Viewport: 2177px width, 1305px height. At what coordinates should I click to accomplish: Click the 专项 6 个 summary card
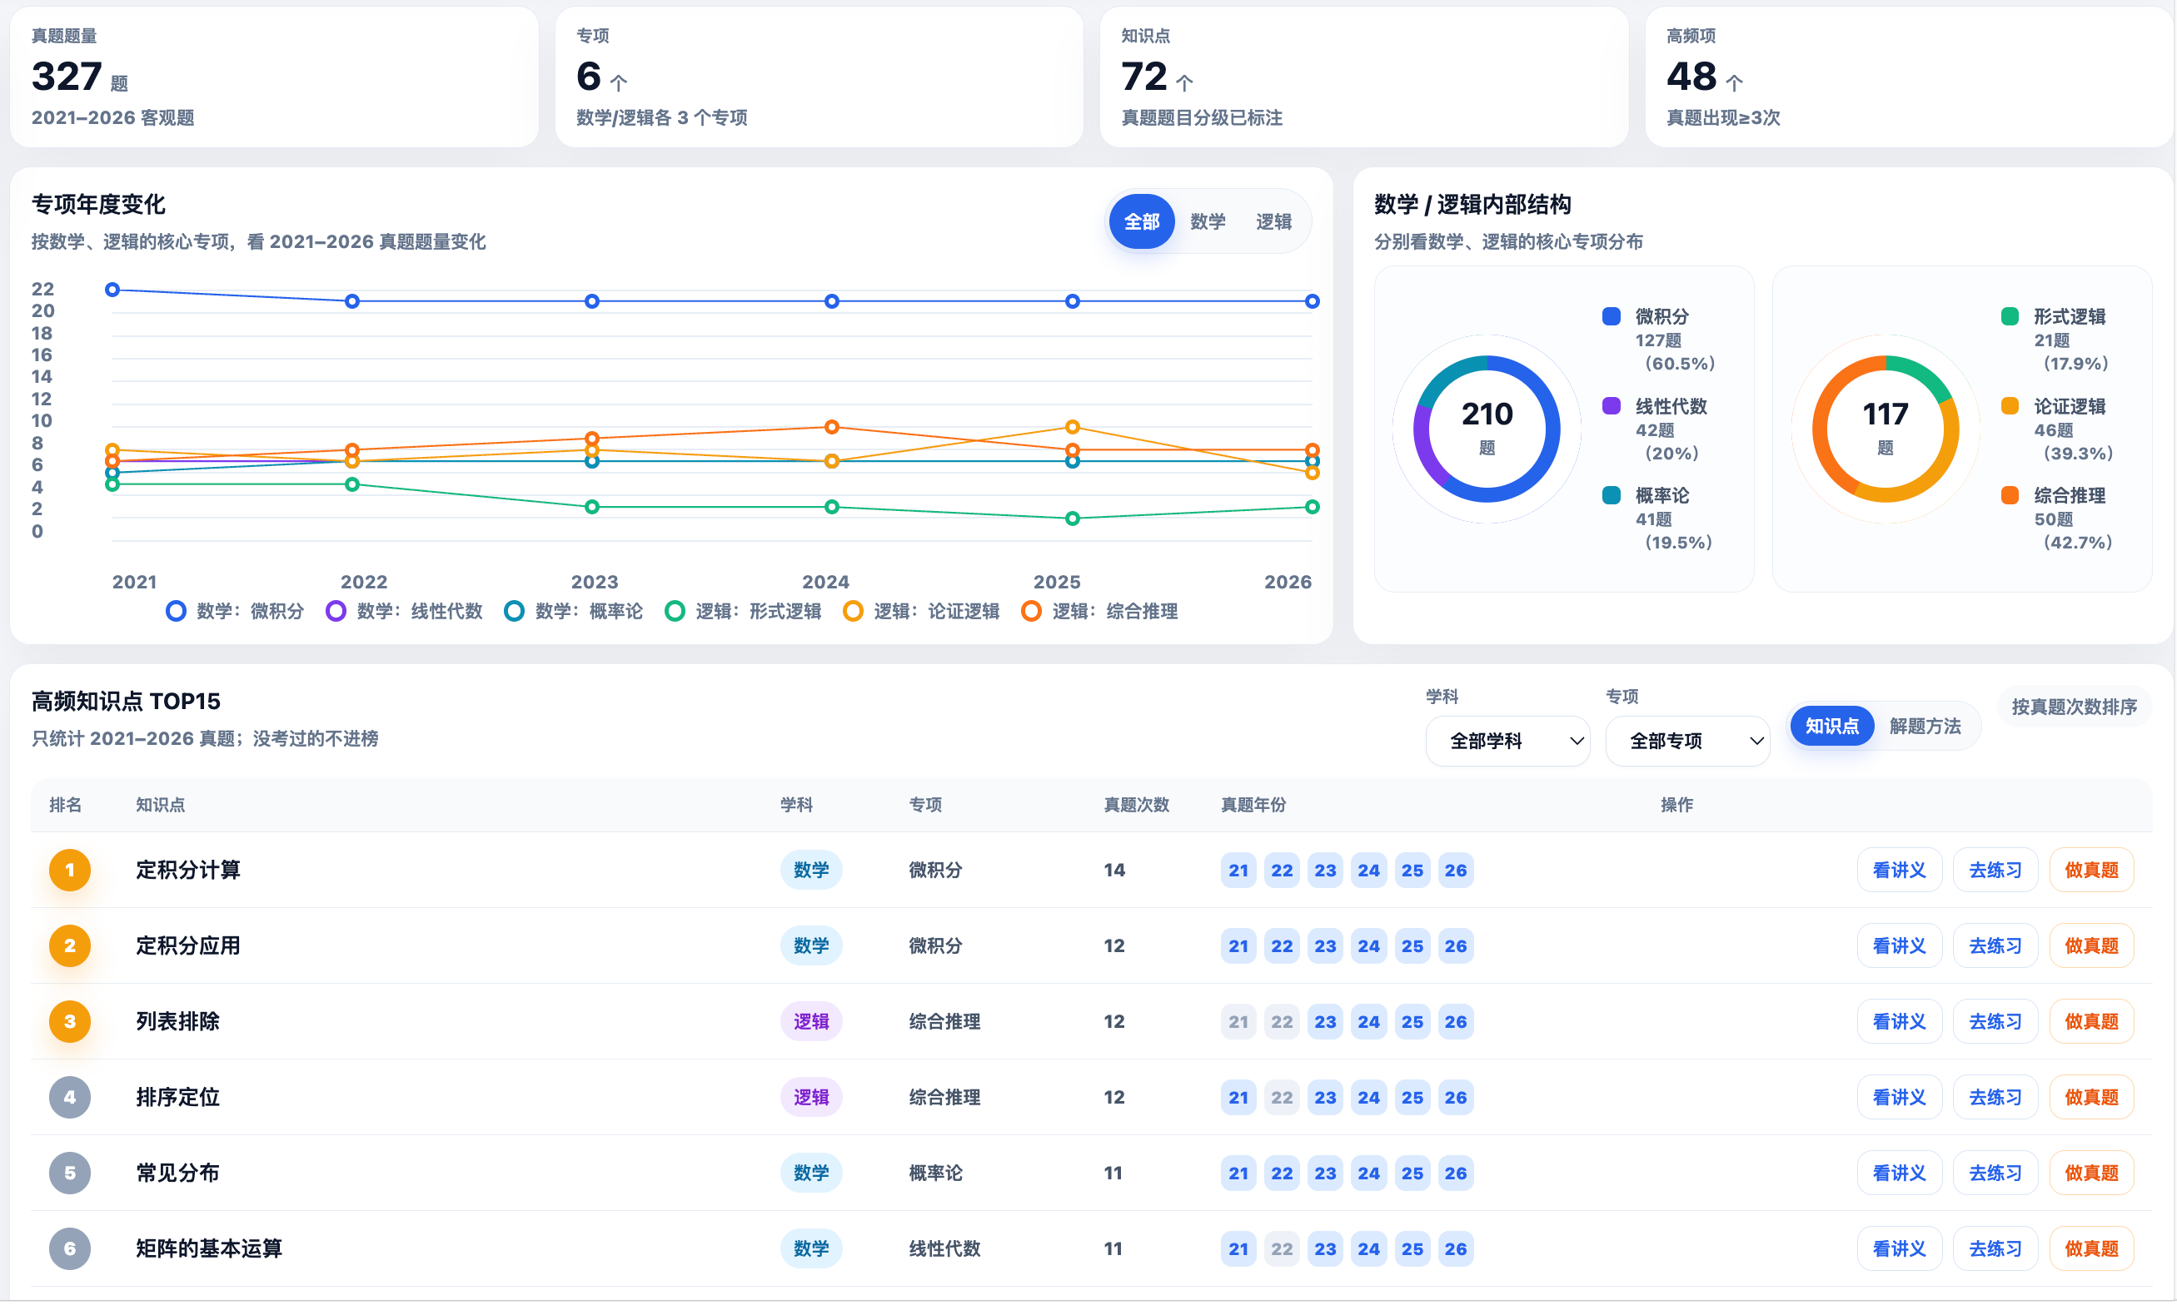pos(819,77)
